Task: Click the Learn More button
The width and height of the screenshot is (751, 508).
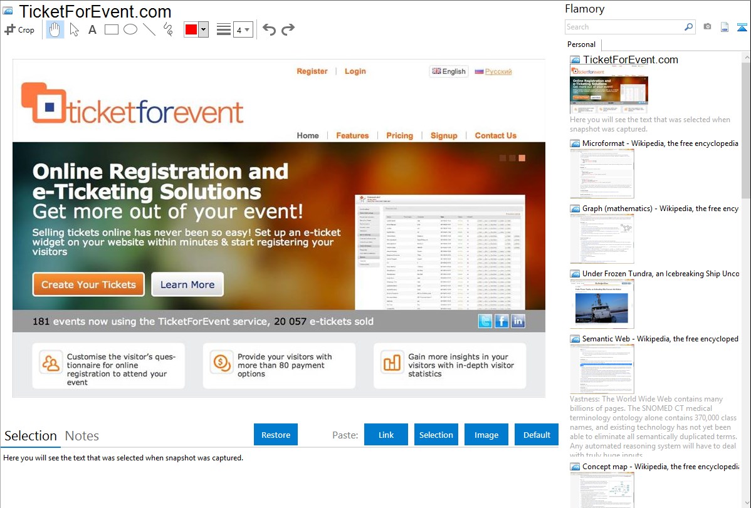Action: 187,284
